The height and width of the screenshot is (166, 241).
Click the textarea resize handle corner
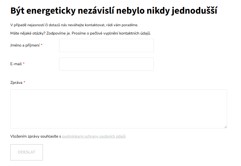[x=225, y=127]
